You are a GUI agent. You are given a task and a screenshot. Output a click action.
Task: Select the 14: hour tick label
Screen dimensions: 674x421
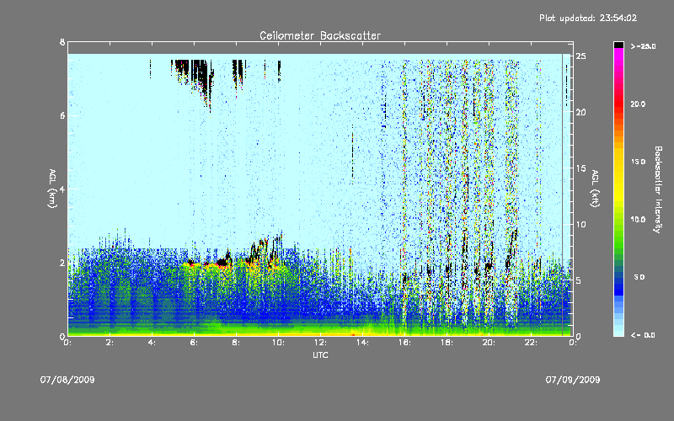(x=362, y=343)
